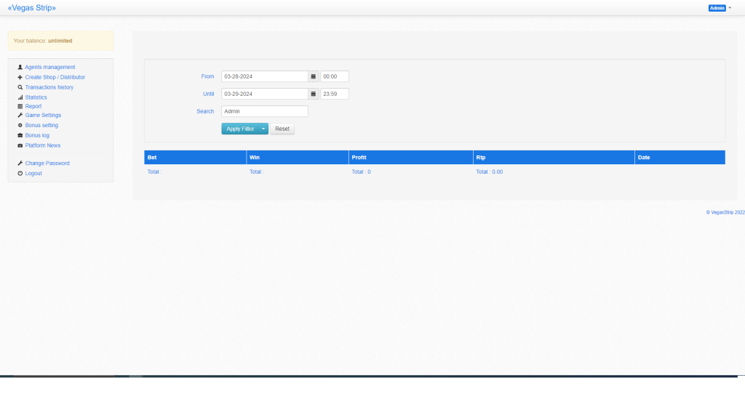745x407 pixels.
Task: Click the Search field containing Admin
Action: pos(265,111)
